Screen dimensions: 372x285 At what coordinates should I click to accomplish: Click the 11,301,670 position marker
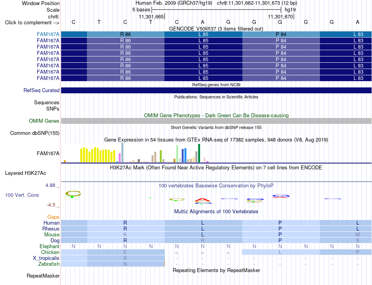[281, 16]
